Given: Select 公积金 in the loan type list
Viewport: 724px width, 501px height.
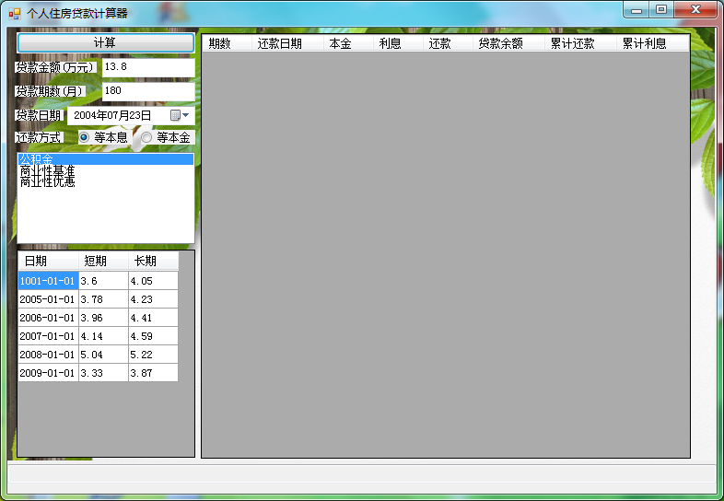Looking at the screenshot, I should pyautogui.click(x=106, y=159).
